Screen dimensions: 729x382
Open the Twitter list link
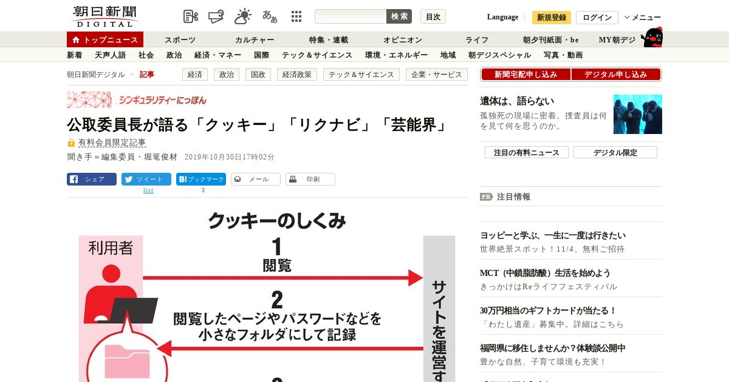tap(148, 190)
